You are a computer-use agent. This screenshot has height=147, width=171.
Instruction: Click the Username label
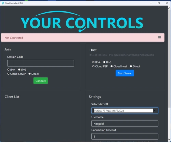pos(97,117)
